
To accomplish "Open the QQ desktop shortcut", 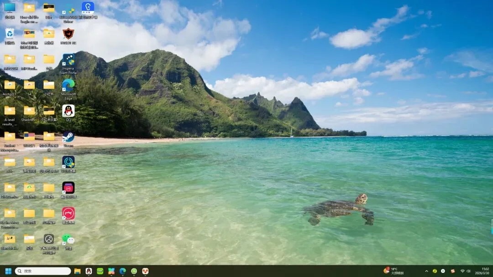I will (68, 111).
